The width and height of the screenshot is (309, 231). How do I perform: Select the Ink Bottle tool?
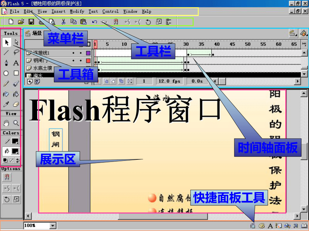6,94
